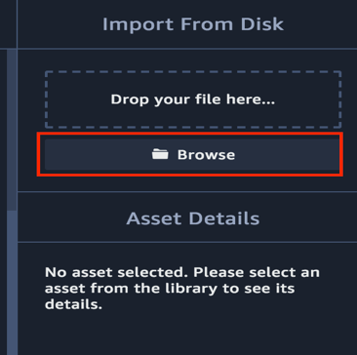Click the word "details." in the empty message

(73, 304)
